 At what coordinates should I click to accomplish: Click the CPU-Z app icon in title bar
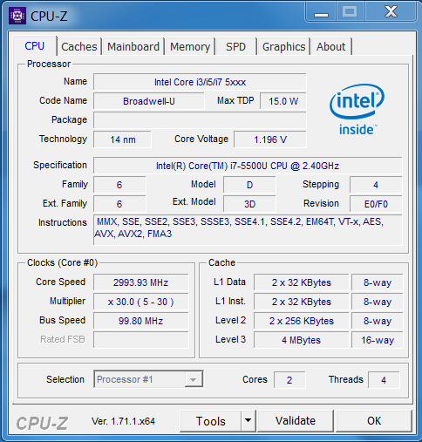pyautogui.click(x=17, y=16)
